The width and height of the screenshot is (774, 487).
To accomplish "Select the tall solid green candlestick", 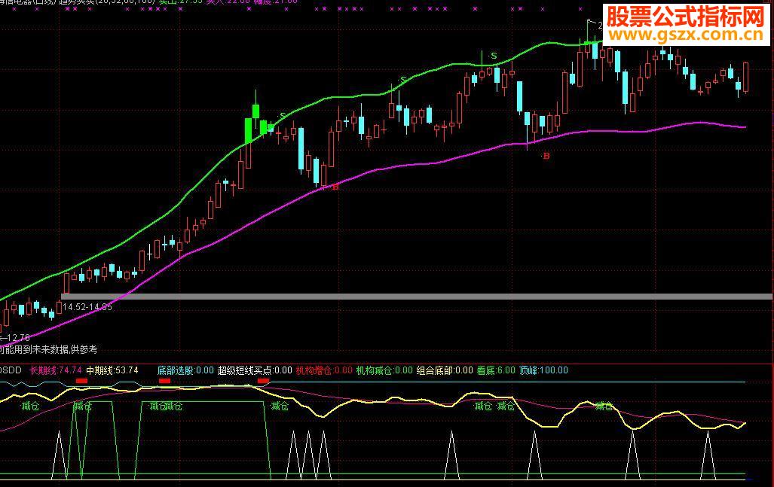I will click(249, 131).
